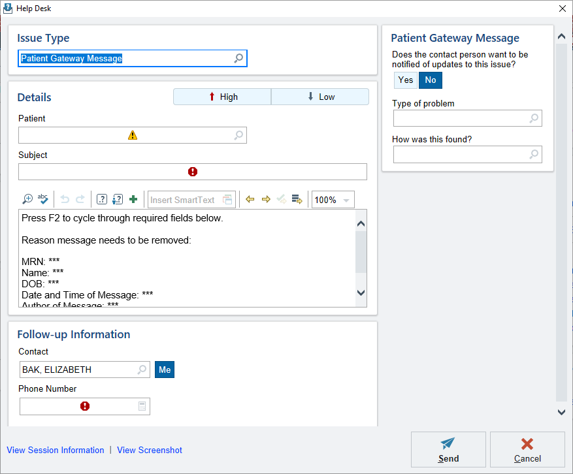Select No for contact update notifications
This screenshot has width=573, height=474.
pyautogui.click(x=431, y=80)
